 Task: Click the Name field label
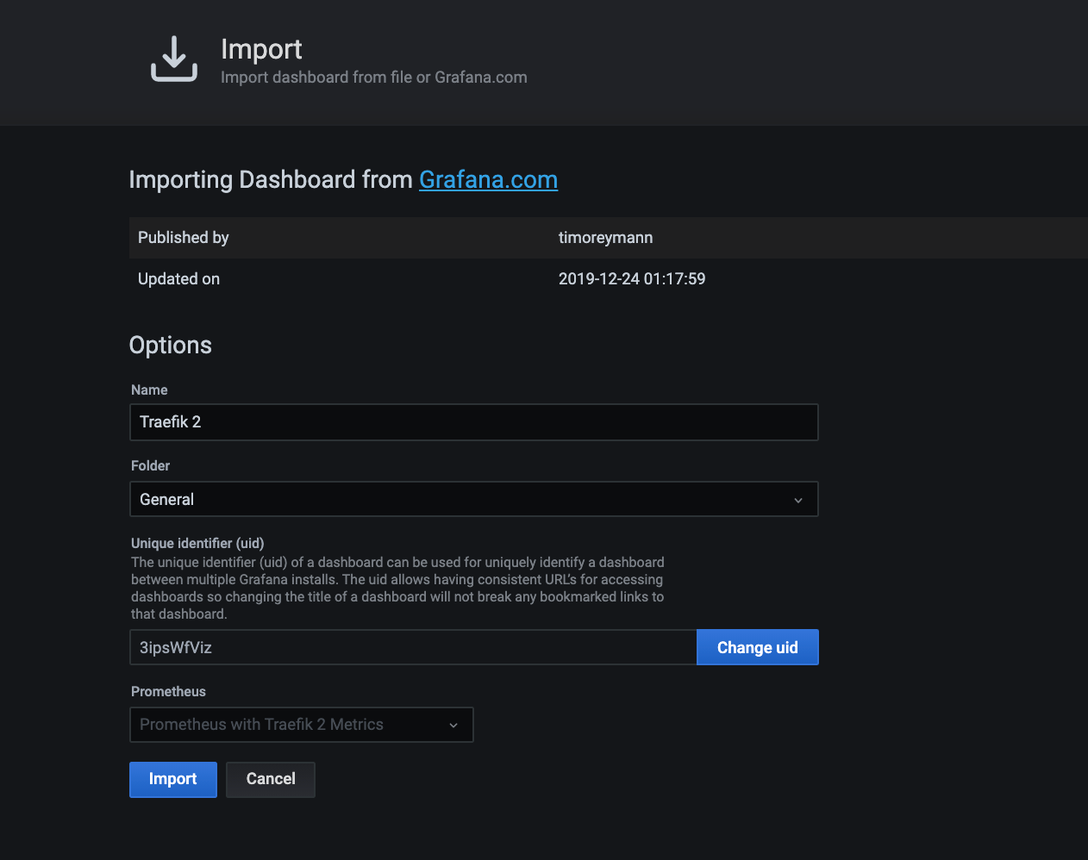pos(149,389)
